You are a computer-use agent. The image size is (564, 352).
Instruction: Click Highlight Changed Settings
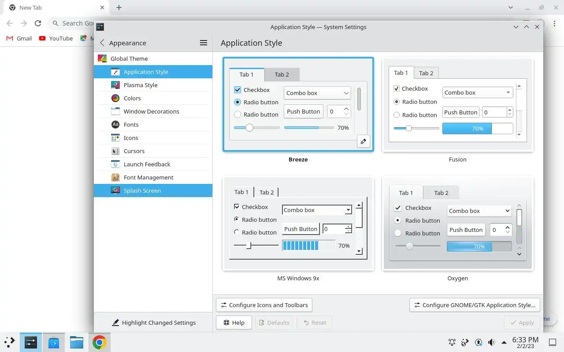(x=153, y=323)
